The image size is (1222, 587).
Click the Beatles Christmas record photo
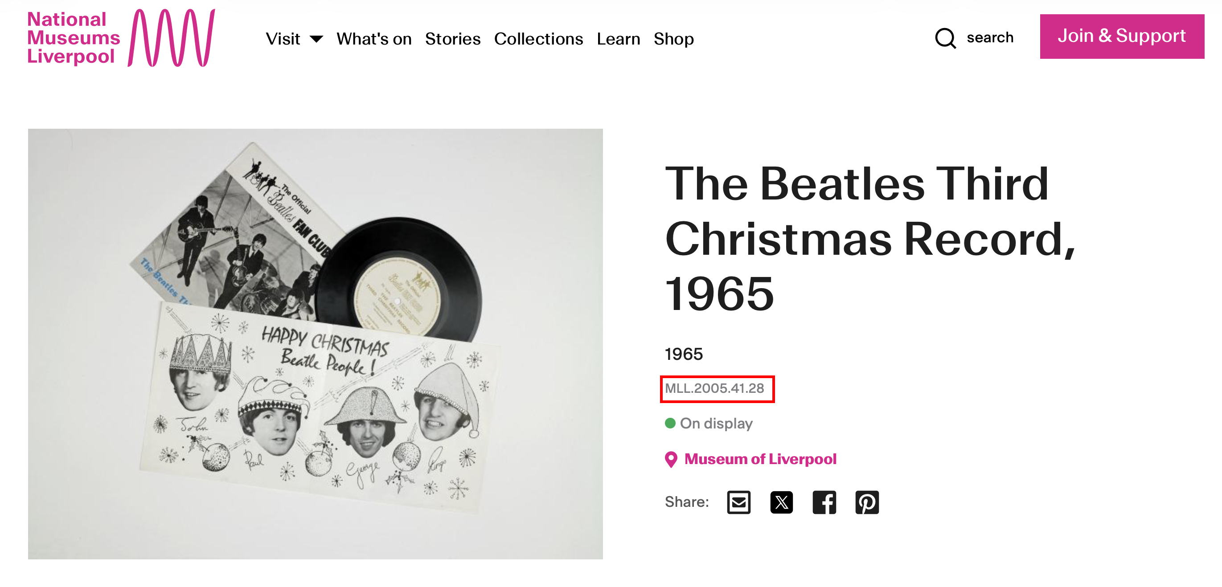click(315, 344)
